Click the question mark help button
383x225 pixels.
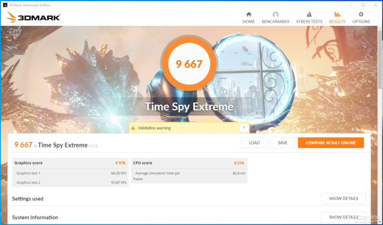[244, 128]
